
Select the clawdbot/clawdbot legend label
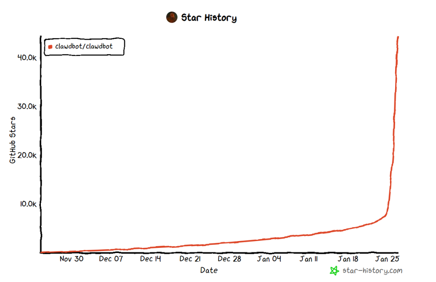[x=84, y=46]
